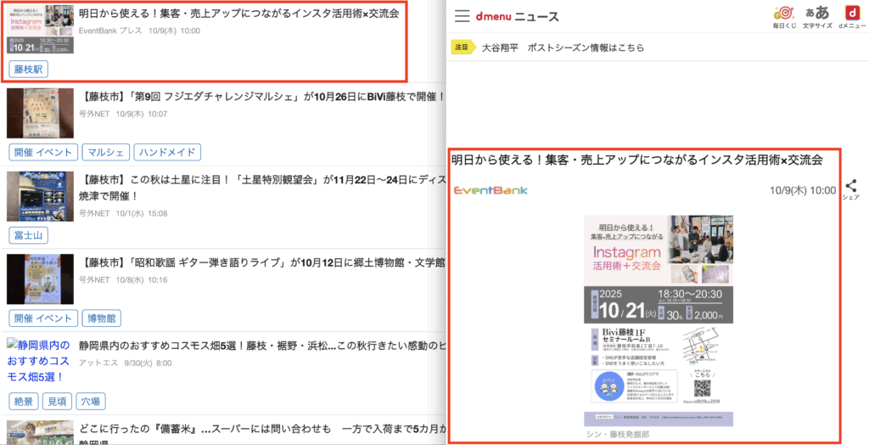Click the EventBank logo in article

click(x=491, y=190)
